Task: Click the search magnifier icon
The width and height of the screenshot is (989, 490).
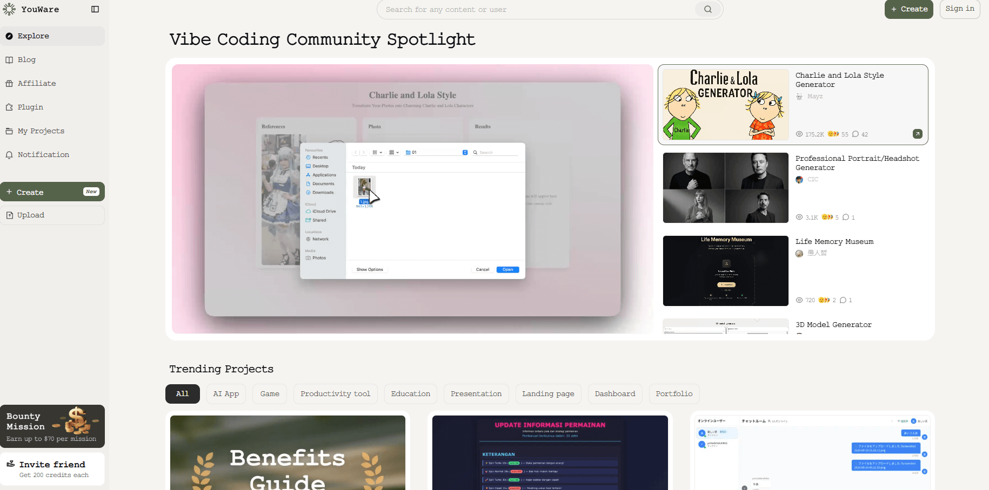Action: (x=707, y=9)
